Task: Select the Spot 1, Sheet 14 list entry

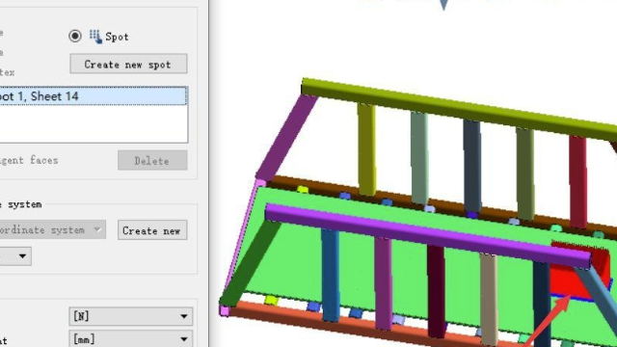Action: (x=93, y=96)
